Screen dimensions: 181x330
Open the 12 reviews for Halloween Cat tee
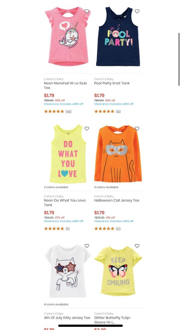[118, 229]
